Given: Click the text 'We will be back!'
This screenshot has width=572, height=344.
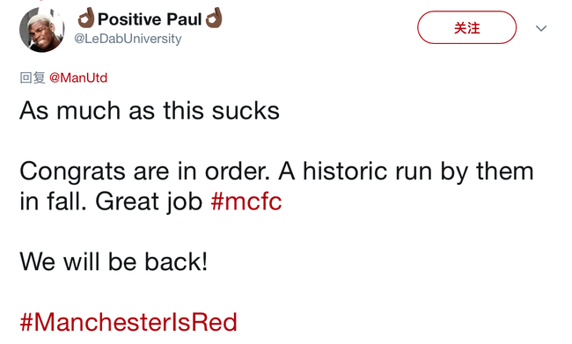Looking at the screenshot, I should tap(114, 261).
